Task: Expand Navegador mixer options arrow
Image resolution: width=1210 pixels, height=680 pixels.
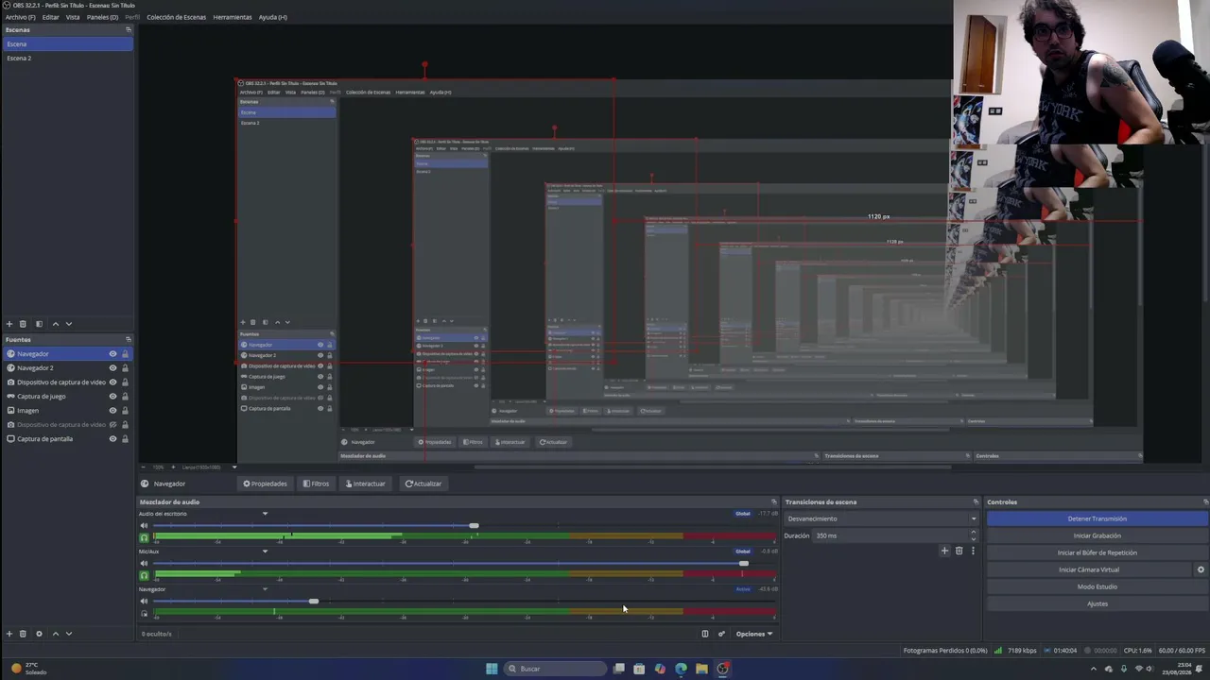Action: click(x=265, y=589)
